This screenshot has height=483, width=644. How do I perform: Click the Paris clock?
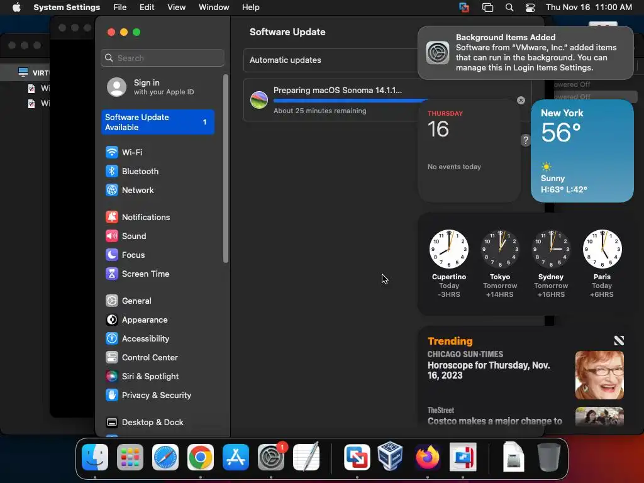pyautogui.click(x=602, y=249)
